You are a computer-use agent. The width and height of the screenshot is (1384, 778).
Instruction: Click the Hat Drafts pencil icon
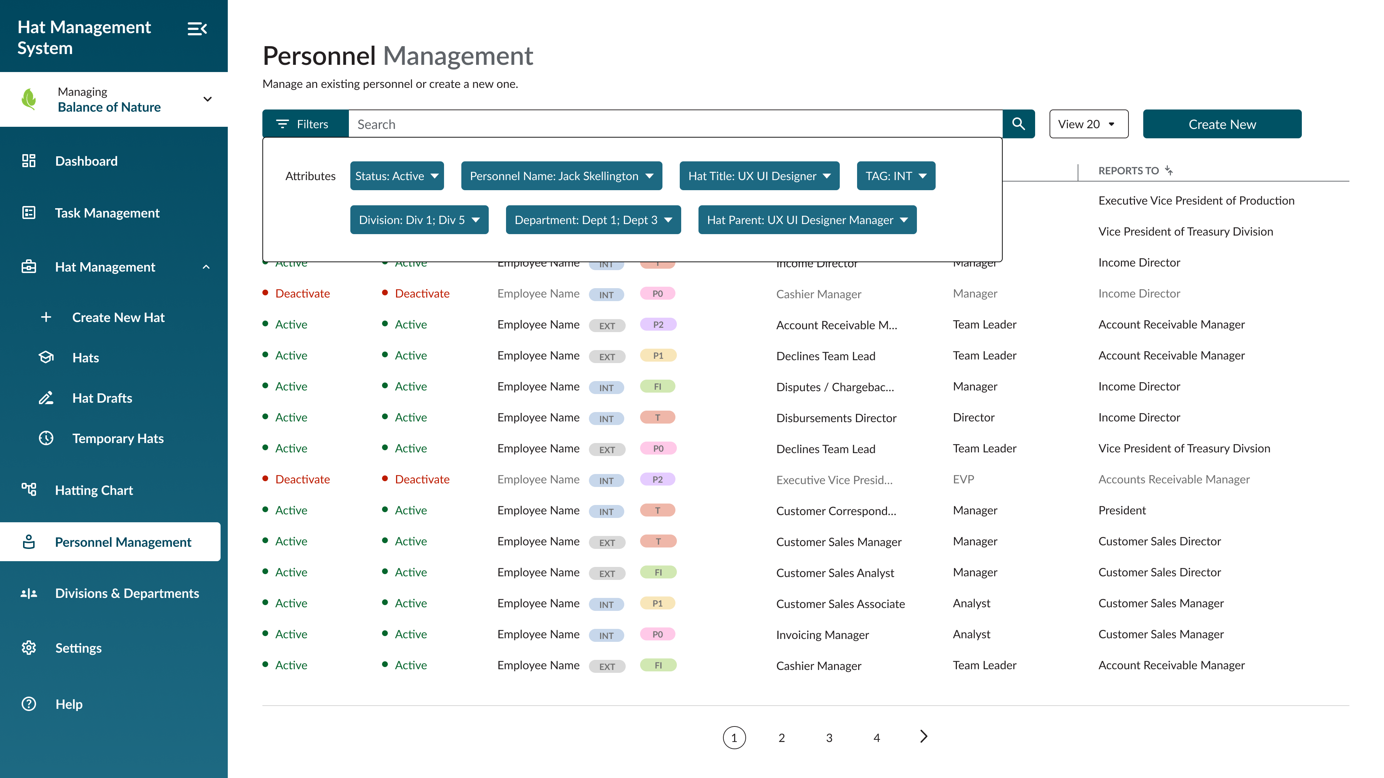pyautogui.click(x=46, y=398)
